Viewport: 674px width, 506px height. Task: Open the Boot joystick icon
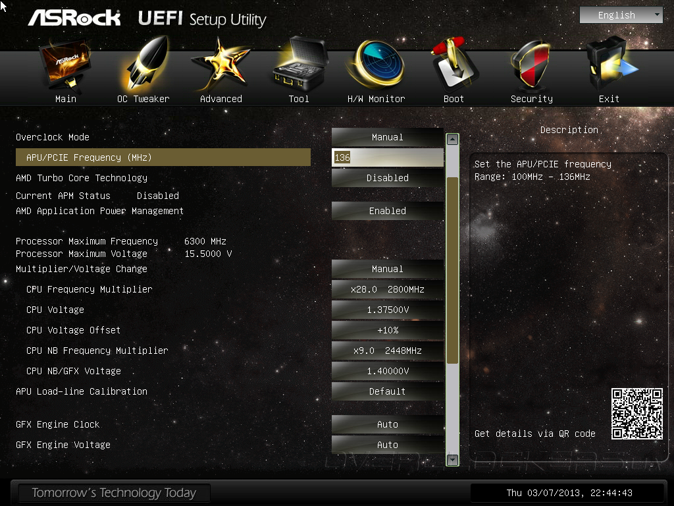pos(454,64)
